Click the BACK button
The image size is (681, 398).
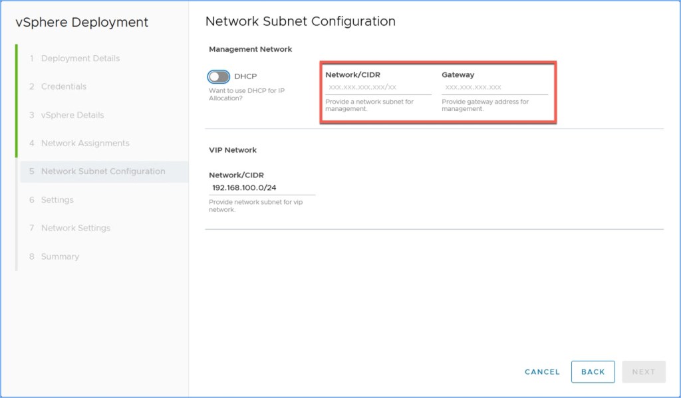click(593, 372)
